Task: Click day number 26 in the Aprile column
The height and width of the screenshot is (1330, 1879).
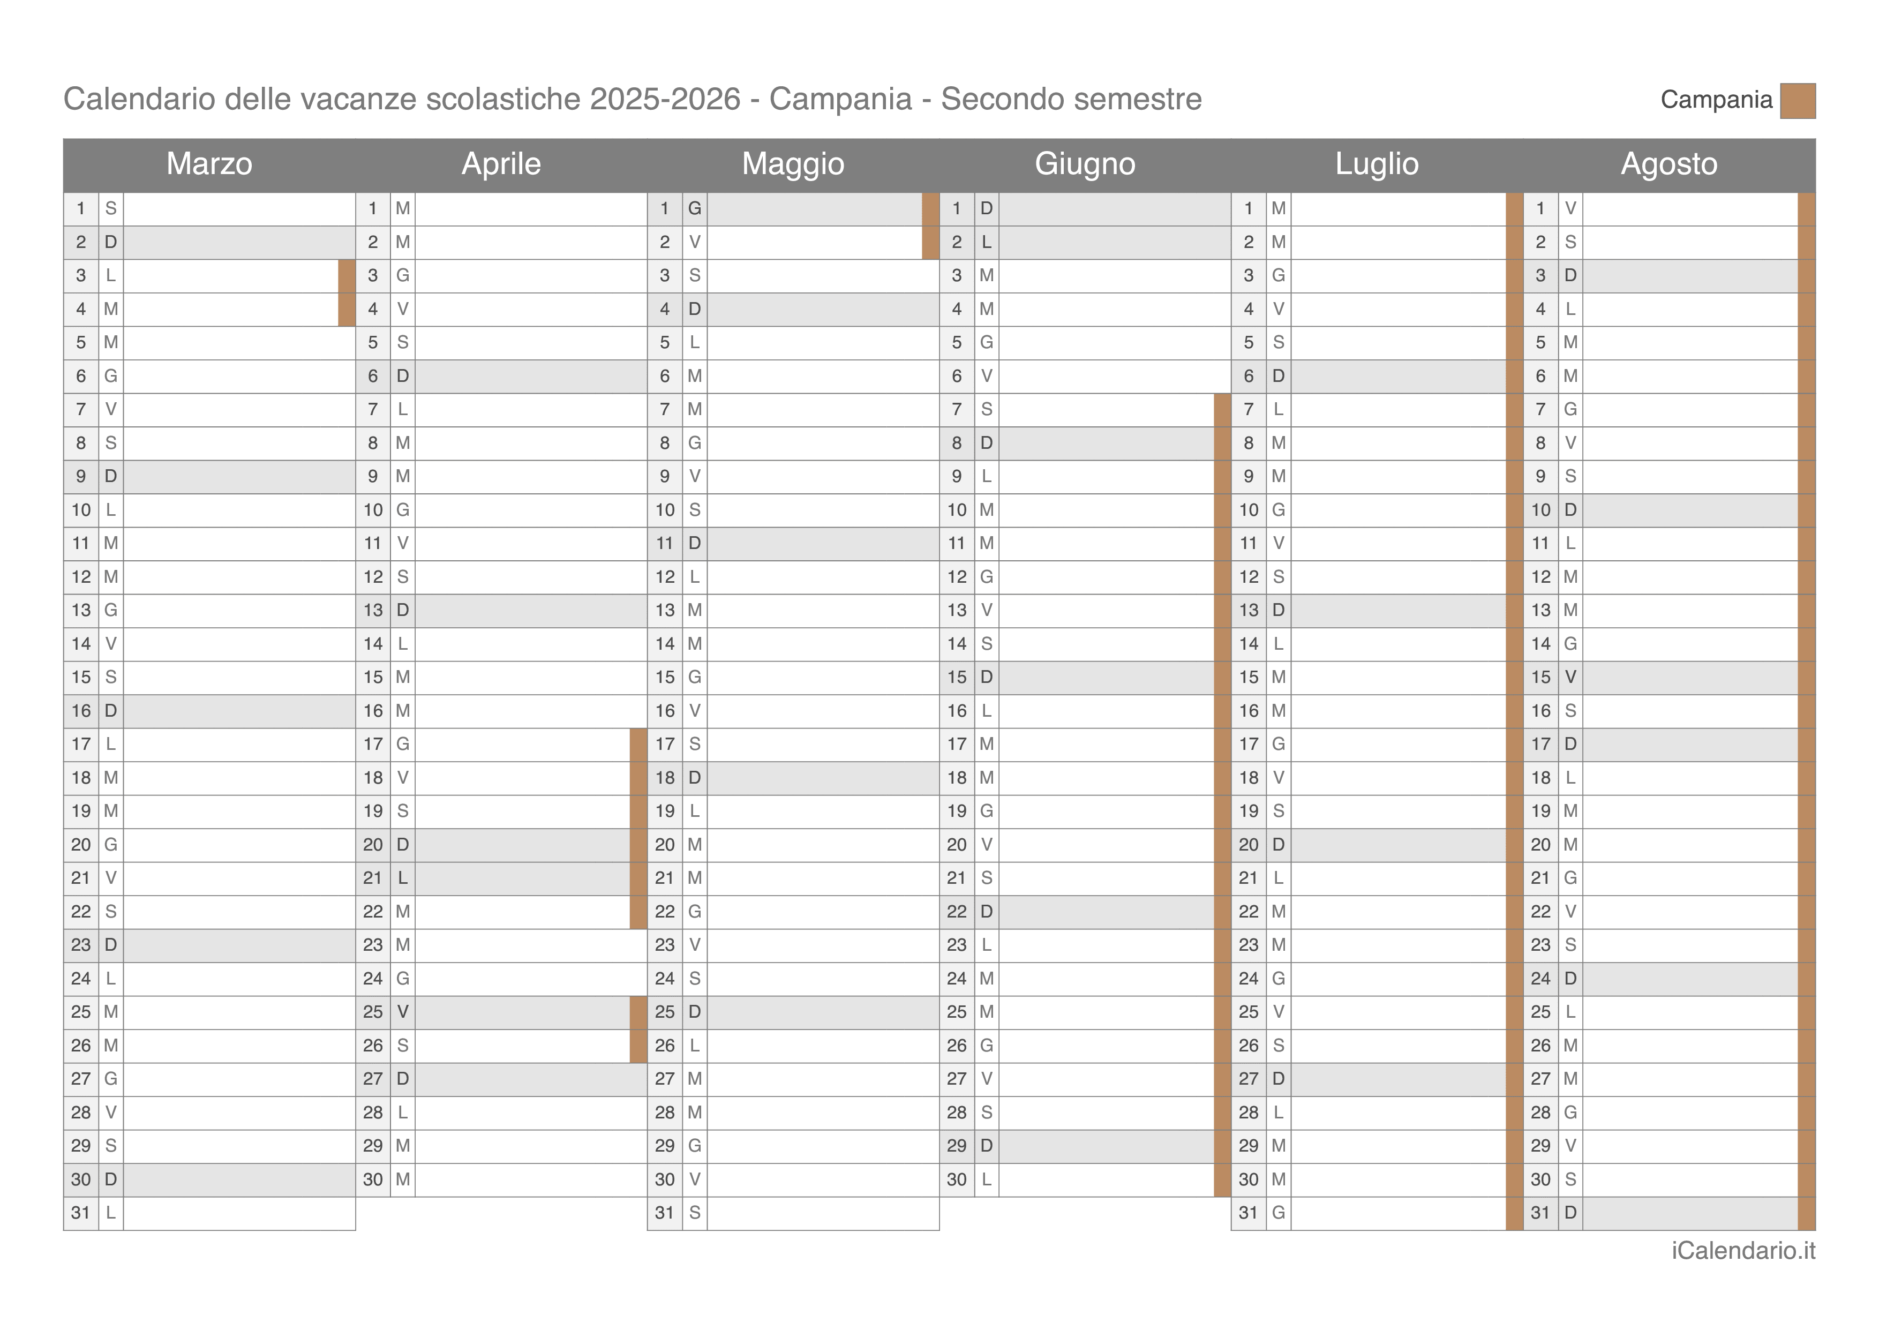Action: tap(373, 1046)
